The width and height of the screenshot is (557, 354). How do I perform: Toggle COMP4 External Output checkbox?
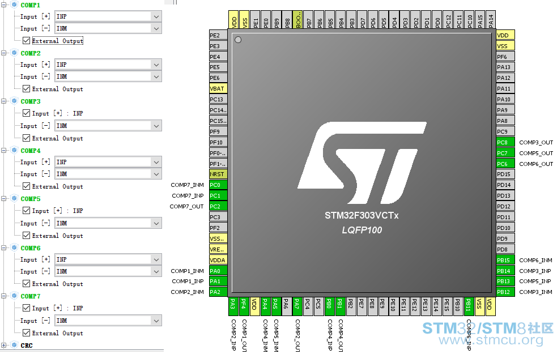pyautogui.click(x=26, y=186)
